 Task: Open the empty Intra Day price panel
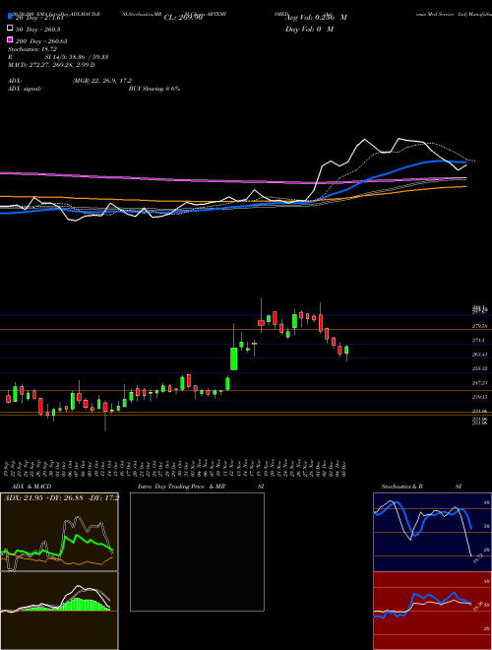[x=197, y=552]
